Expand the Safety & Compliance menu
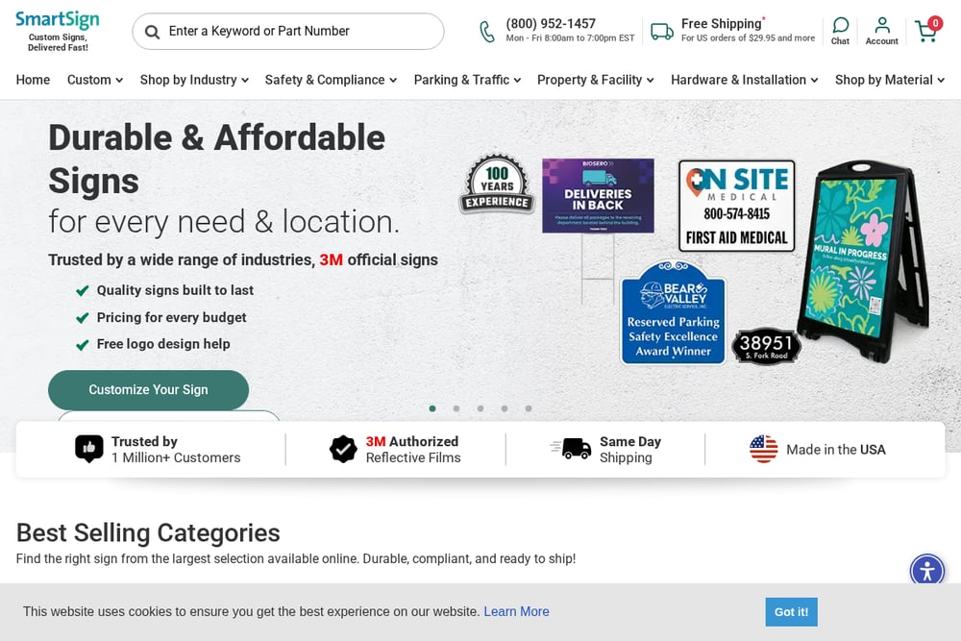This screenshot has height=641, width=961. [331, 80]
